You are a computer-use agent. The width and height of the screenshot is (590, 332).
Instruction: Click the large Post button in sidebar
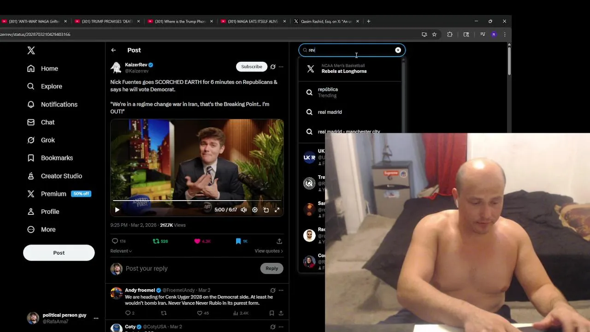point(59,253)
